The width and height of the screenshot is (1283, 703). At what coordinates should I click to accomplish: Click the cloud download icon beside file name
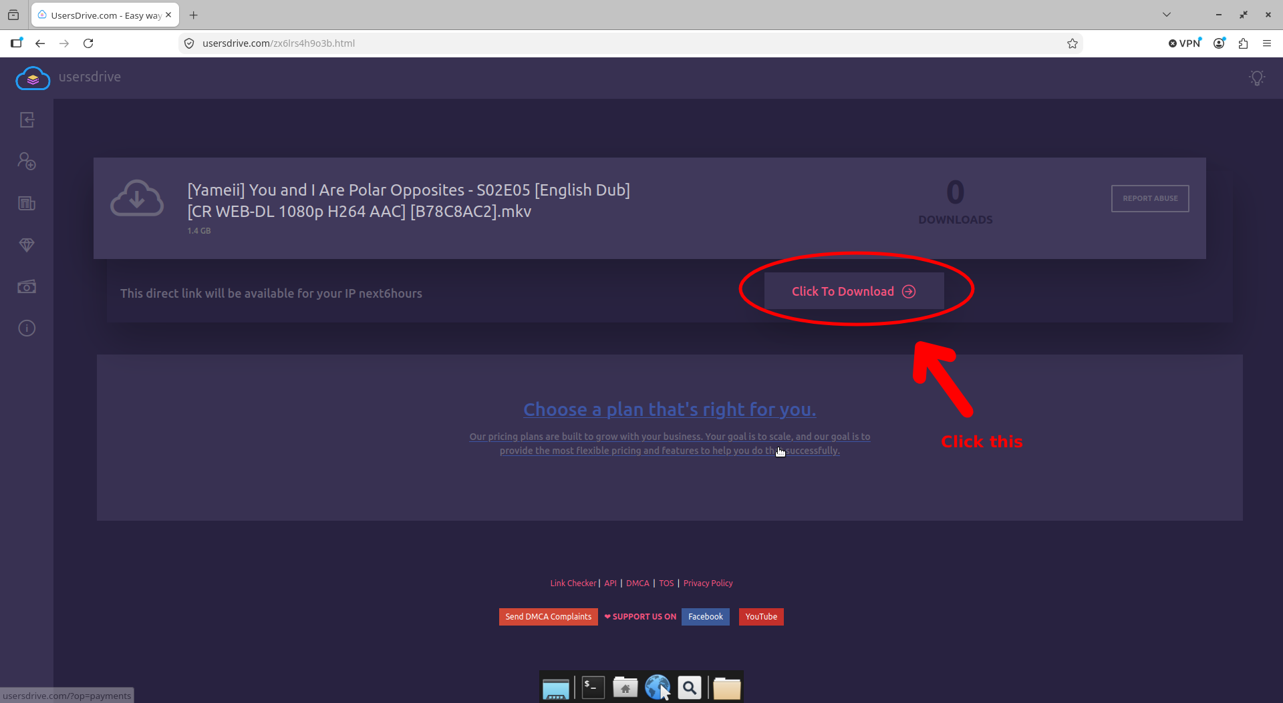[x=137, y=198]
